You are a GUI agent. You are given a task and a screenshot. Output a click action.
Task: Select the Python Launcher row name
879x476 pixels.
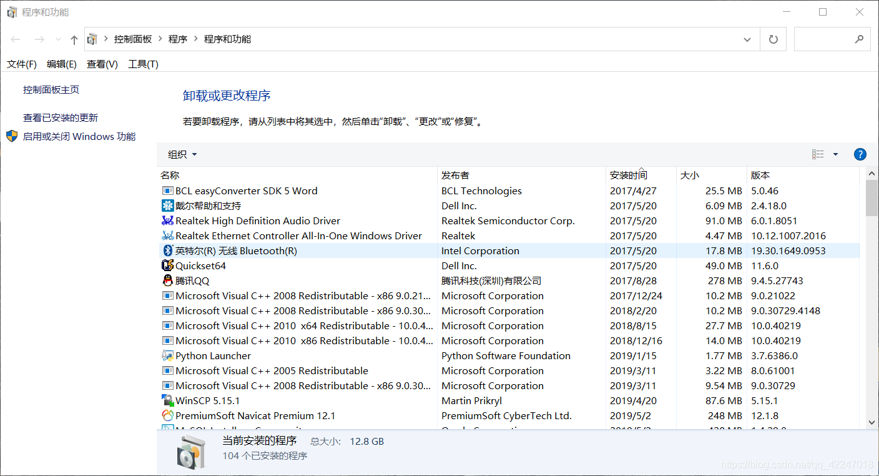[213, 356]
